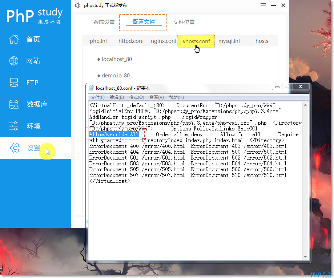
Task: Click the PhP study logo
Action: (35, 15)
